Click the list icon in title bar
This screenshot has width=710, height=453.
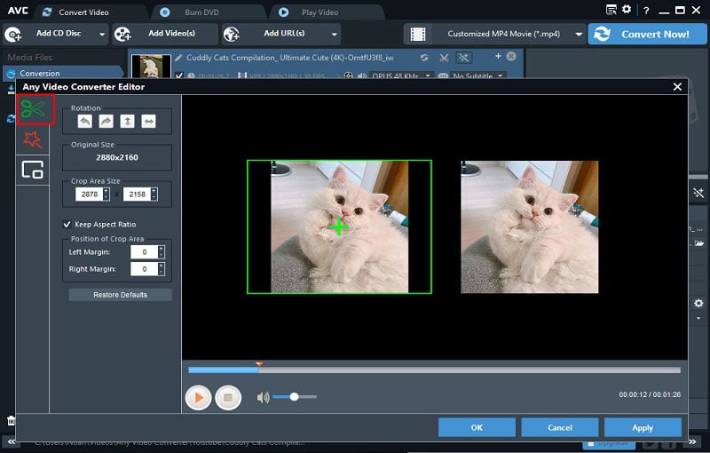[x=611, y=10]
